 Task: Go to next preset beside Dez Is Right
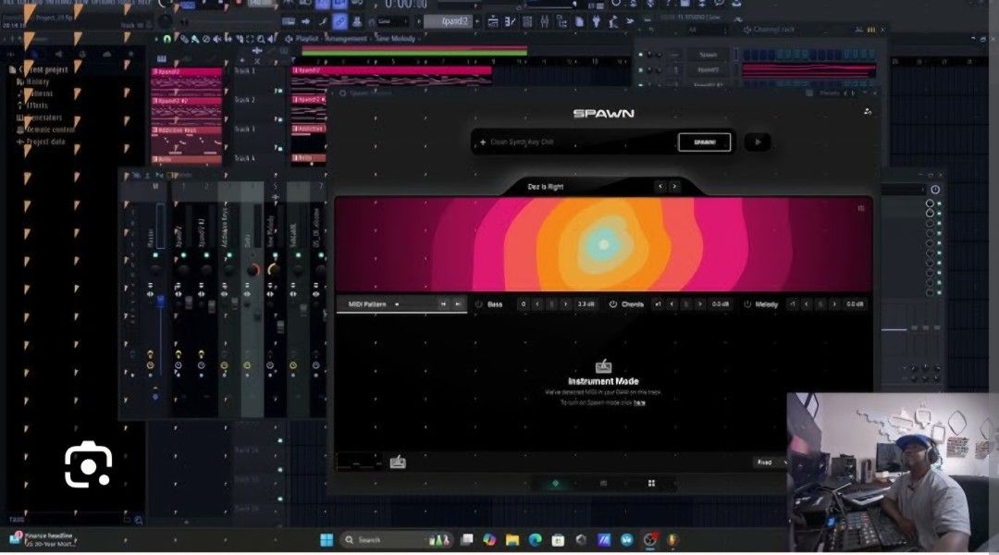[x=674, y=187]
